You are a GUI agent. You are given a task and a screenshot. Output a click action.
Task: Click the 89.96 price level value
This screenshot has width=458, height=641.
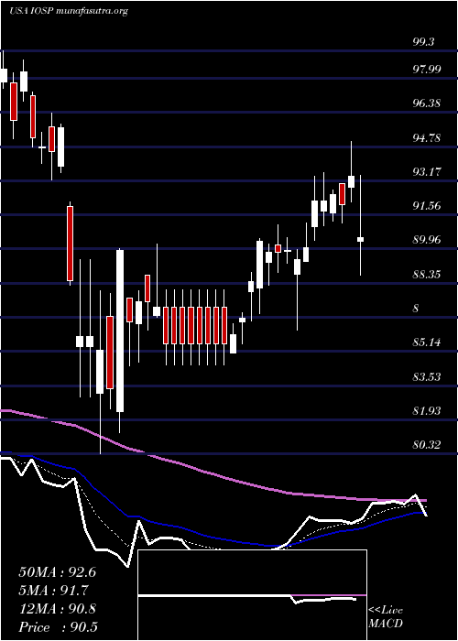coord(427,240)
